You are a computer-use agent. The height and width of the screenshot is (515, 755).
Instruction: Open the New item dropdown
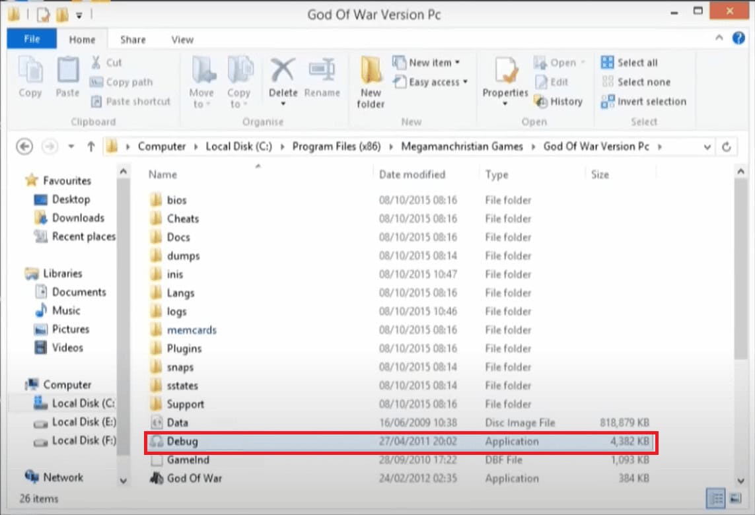[x=426, y=63]
